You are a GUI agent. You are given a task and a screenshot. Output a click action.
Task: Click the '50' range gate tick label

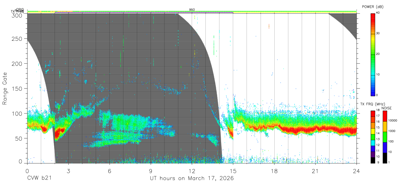coord(19,138)
